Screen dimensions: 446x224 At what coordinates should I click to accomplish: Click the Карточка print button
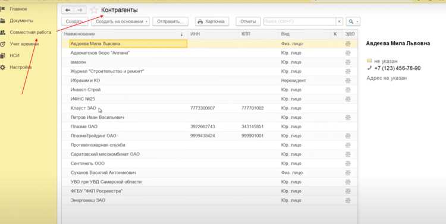pyautogui.click(x=212, y=21)
